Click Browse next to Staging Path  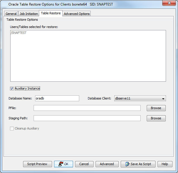click(x=156, y=118)
